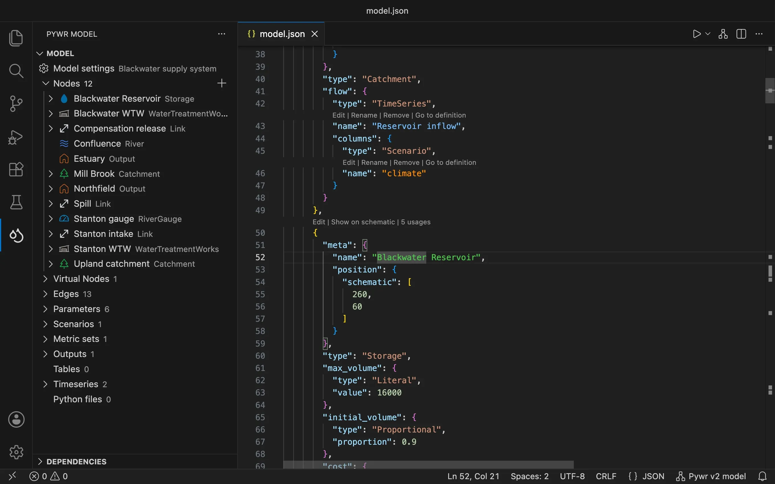Expand the Edges group
Screen dimensions: 775x484
pos(46,294)
